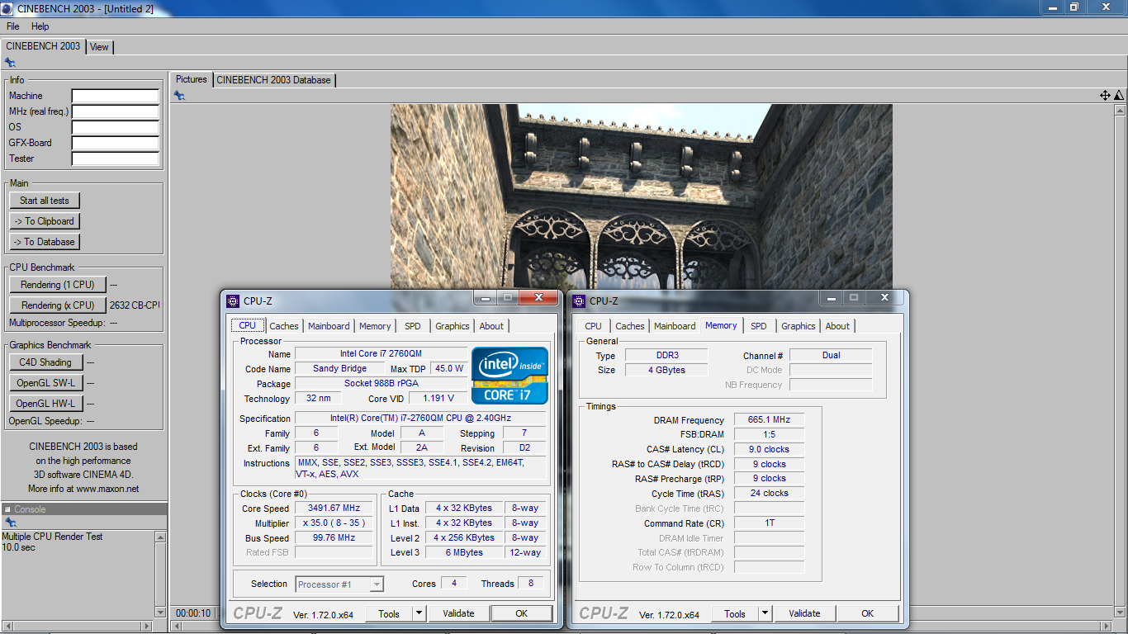Click OK in left CPU-Z window
The width and height of the screenshot is (1128, 634).
coord(522,613)
